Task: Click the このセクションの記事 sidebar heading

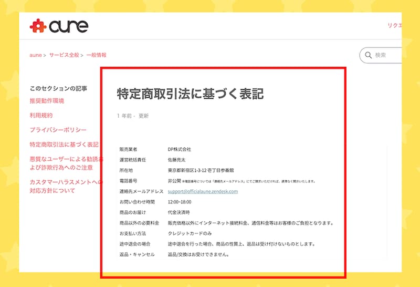Action: 58,88
